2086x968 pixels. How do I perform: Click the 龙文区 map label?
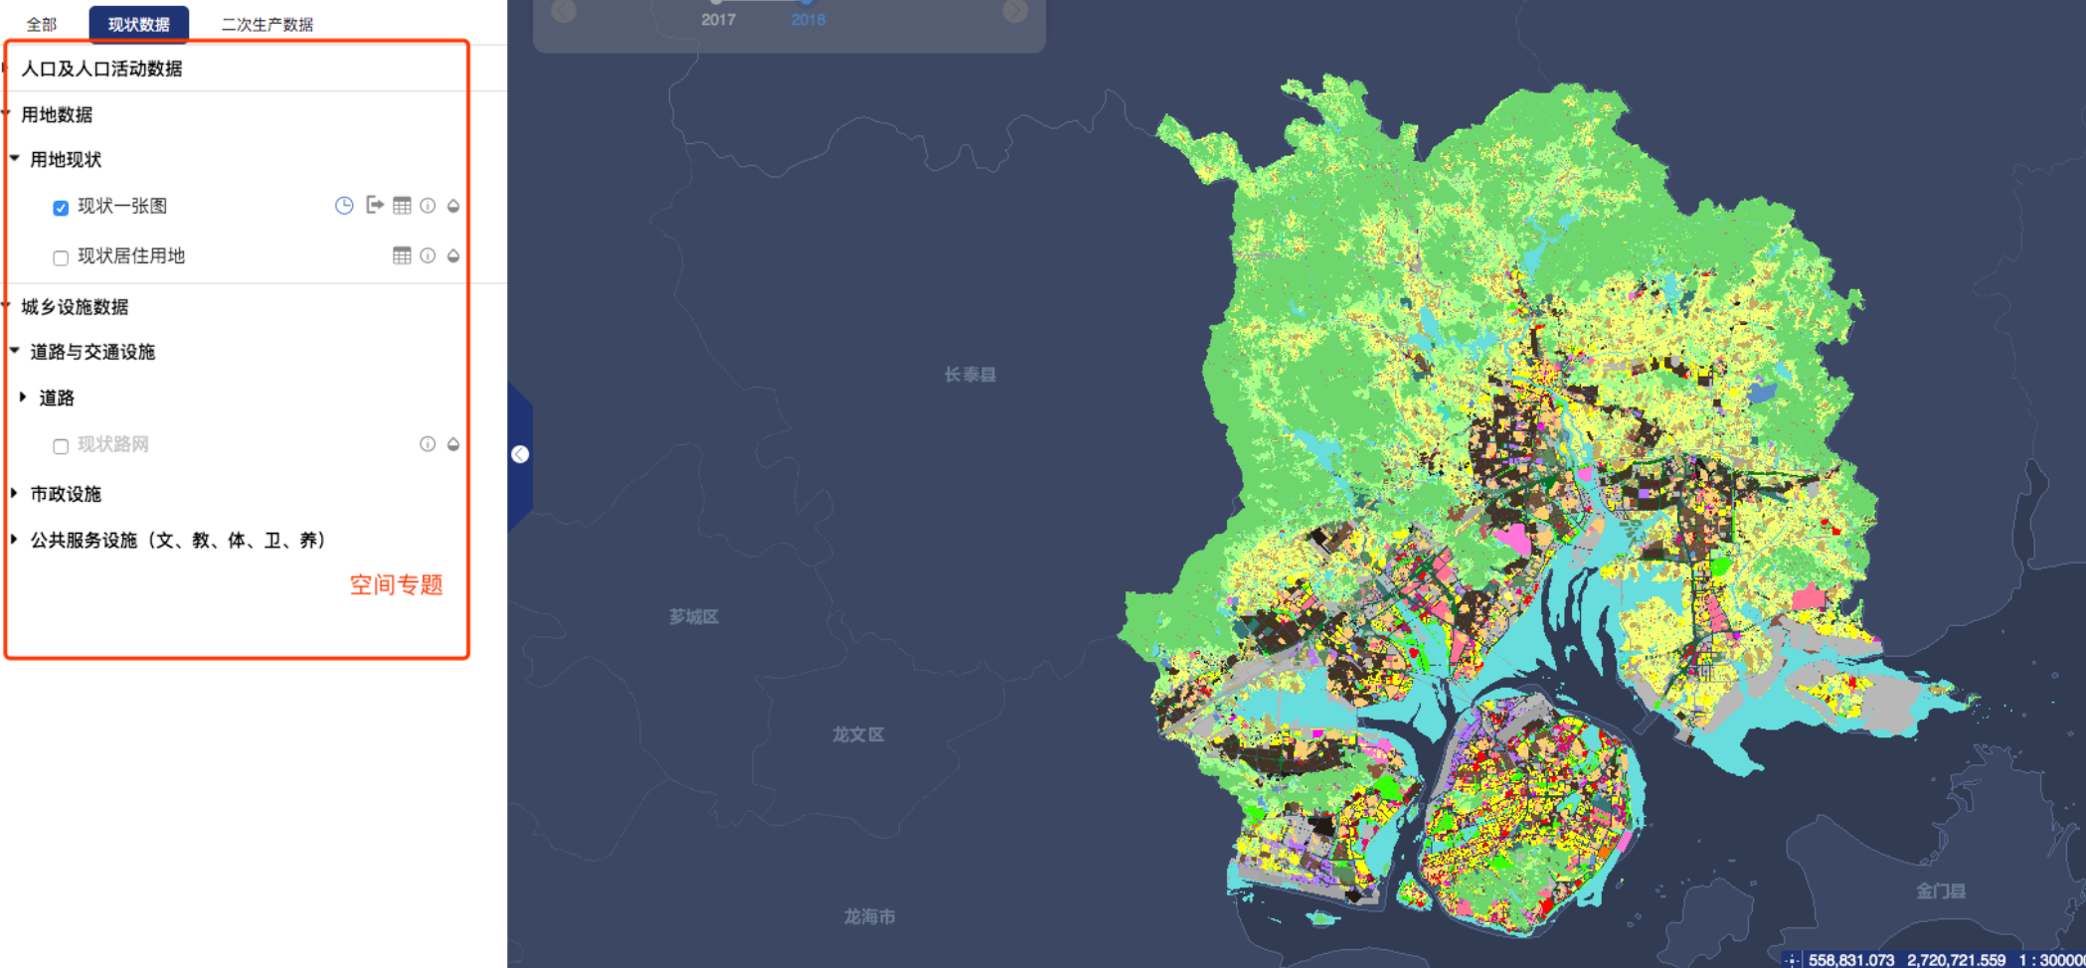point(858,734)
